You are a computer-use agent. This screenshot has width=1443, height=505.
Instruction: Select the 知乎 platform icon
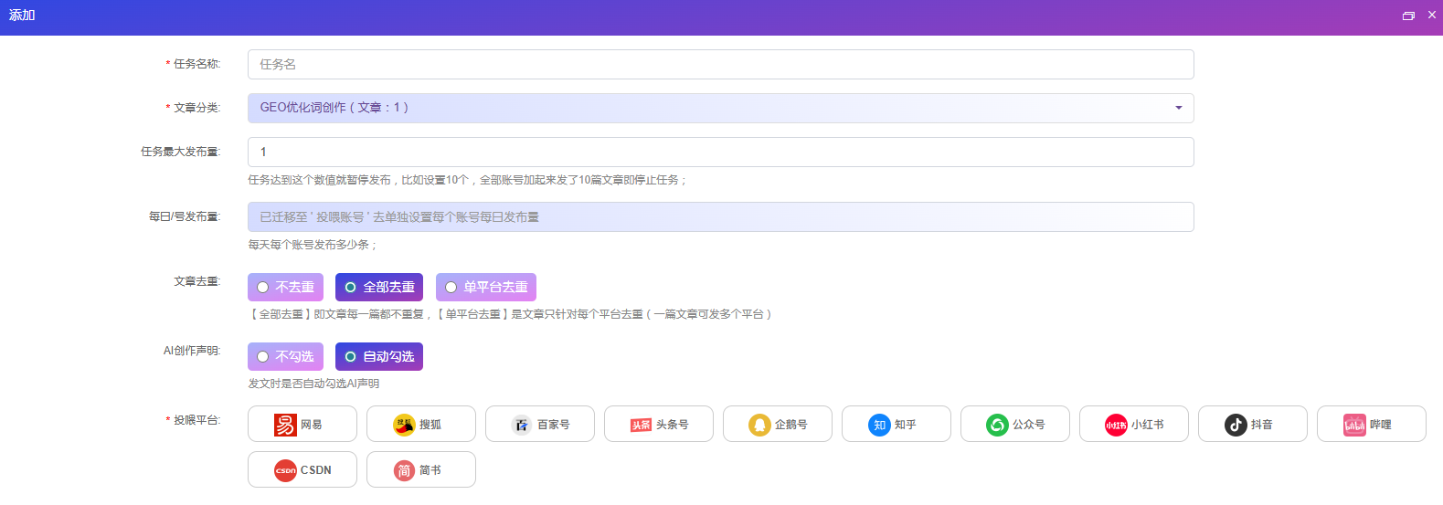(879, 425)
